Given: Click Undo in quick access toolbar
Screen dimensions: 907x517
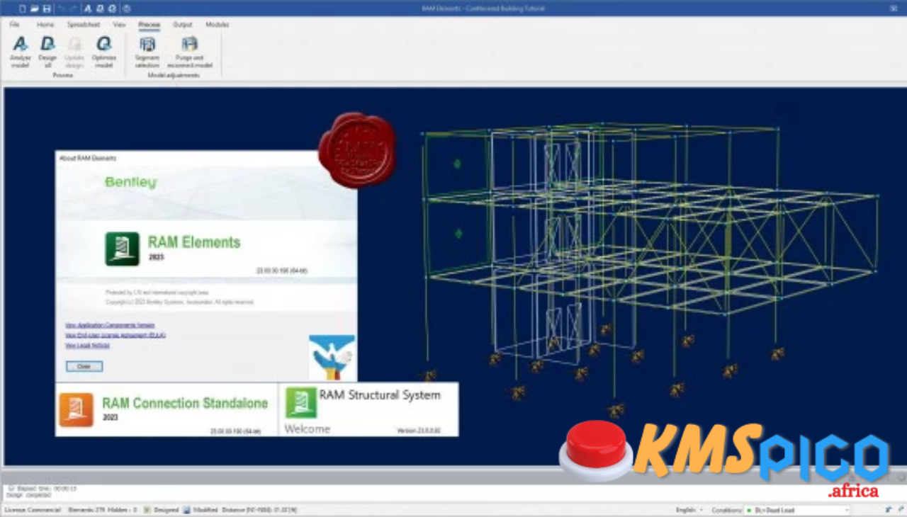Looking at the screenshot, I should [60, 8].
